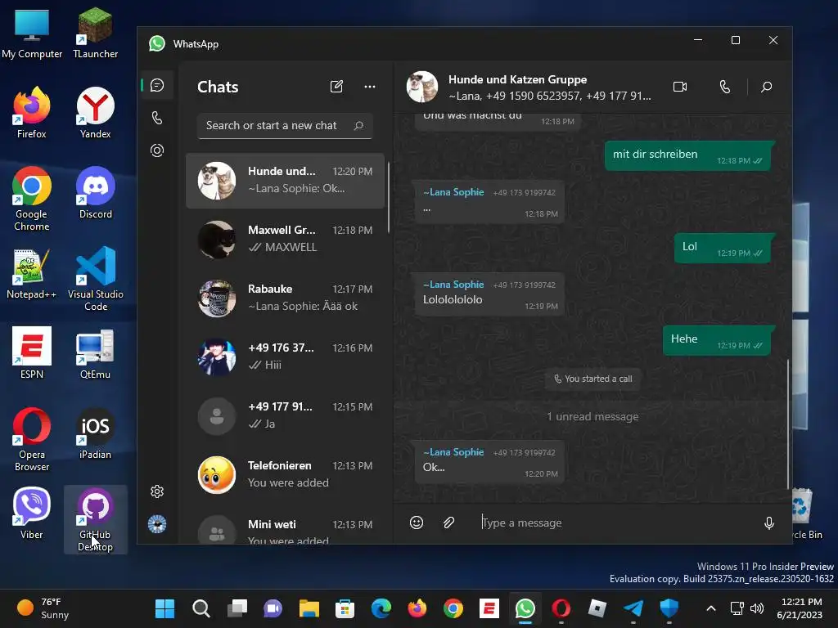Image resolution: width=838 pixels, height=628 pixels.
Task: Click ~Lana Sophie name on the Ok... message
Action: point(453,452)
